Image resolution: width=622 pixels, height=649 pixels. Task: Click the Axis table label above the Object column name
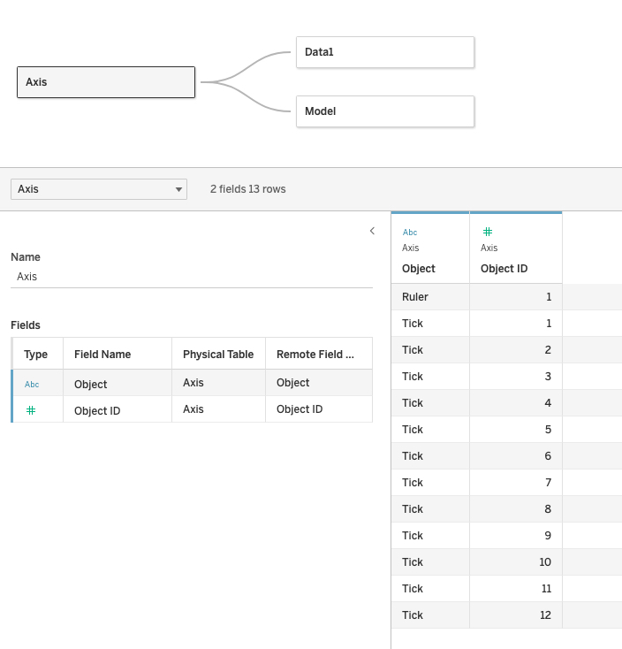pyautogui.click(x=410, y=248)
